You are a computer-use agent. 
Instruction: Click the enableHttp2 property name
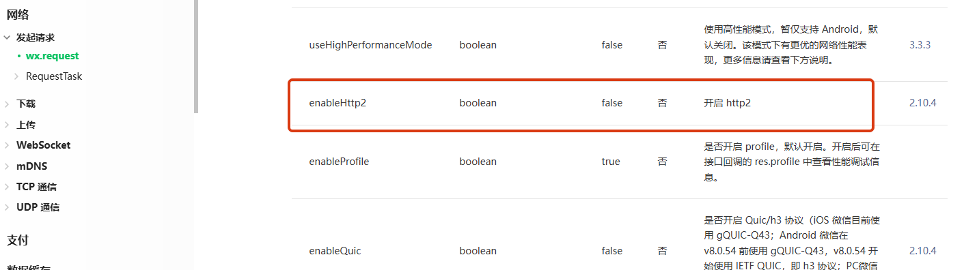342,103
